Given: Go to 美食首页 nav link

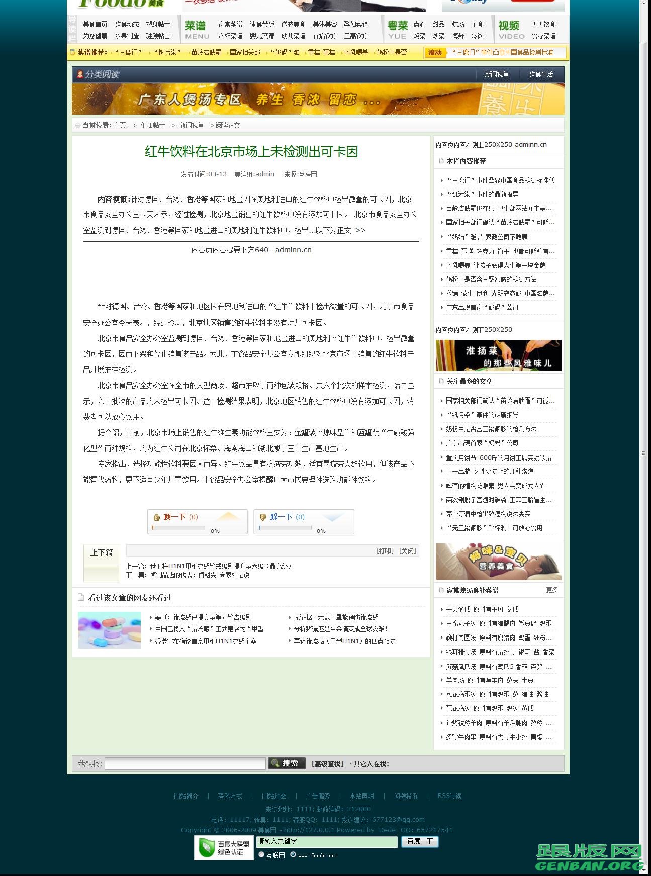Looking at the screenshot, I should [x=95, y=24].
